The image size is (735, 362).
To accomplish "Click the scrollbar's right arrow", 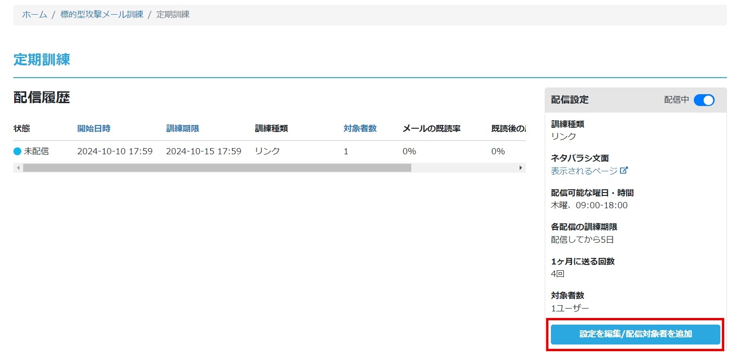I will (521, 168).
